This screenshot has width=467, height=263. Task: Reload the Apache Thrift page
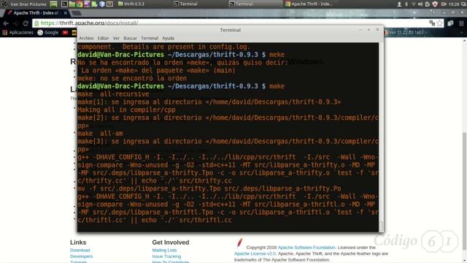tap(26, 23)
